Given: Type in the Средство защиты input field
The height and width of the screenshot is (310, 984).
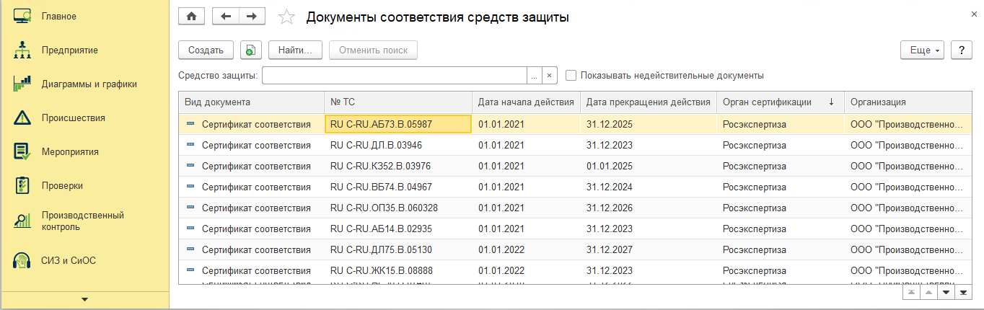Looking at the screenshot, I should pyautogui.click(x=394, y=76).
